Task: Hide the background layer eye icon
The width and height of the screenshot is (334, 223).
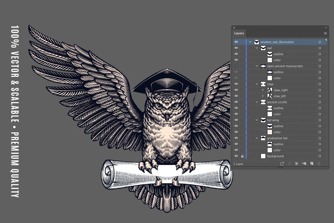Action: click(236, 156)
